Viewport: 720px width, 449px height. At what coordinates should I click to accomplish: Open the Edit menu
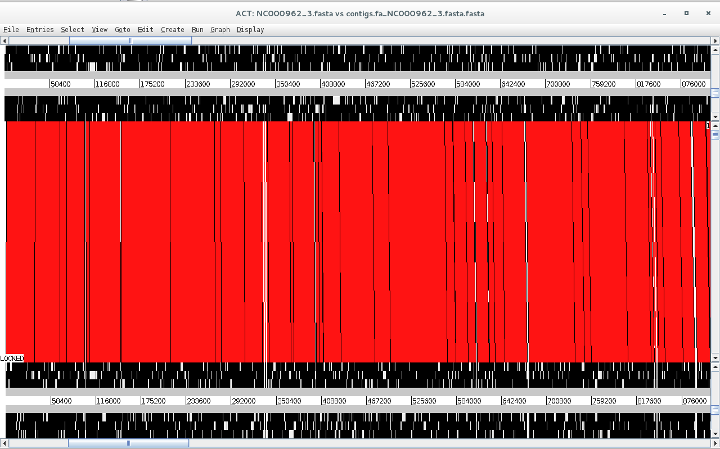click(146, 30)
